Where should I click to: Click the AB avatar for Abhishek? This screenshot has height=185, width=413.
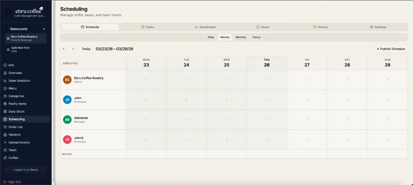coord(67,119)
